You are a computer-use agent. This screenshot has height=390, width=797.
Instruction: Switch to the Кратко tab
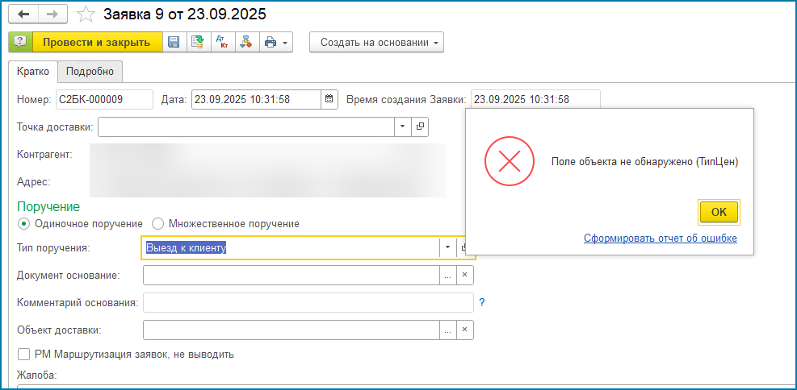tap(33, 72)
